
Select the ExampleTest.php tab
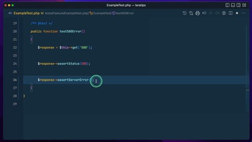pos(26,13)
